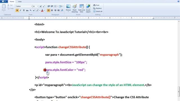Viewport: 180px width, 101px height.
Task: Insert Date and time
Action: [82, 8]
